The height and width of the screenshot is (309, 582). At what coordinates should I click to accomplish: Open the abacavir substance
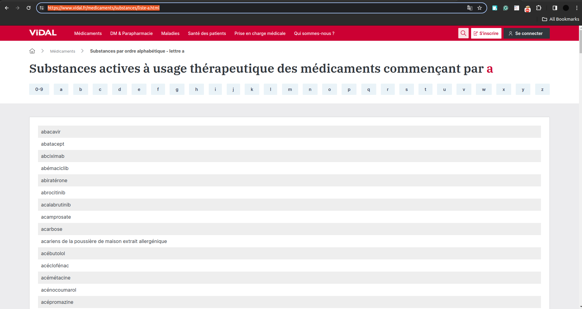coord(289,132)
